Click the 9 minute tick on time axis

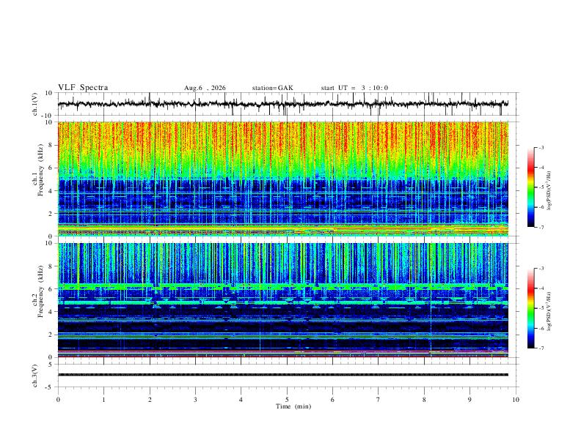point(469,400)
